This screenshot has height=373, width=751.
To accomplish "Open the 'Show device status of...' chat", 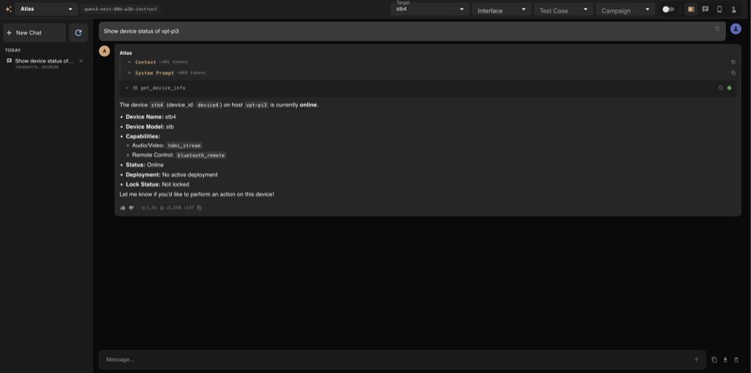I will tap(44, 63).
